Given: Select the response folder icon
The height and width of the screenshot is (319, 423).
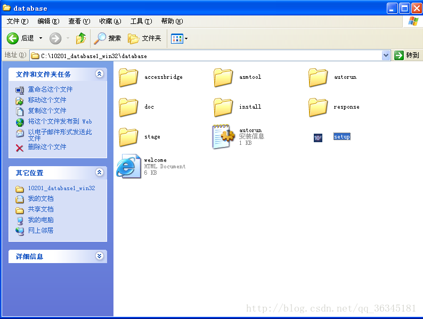Looking at the screenshot, I should click(x=318, y=107).
